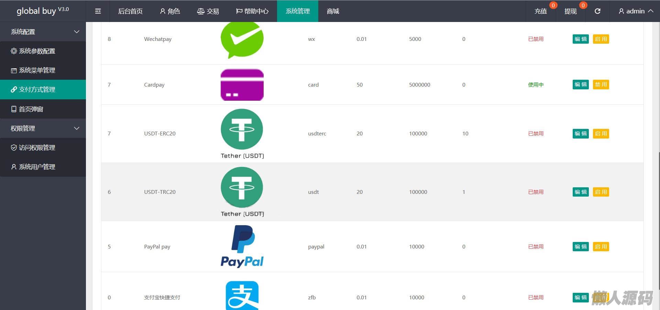Open the 充值 notifications in the header

click(541, 11)
